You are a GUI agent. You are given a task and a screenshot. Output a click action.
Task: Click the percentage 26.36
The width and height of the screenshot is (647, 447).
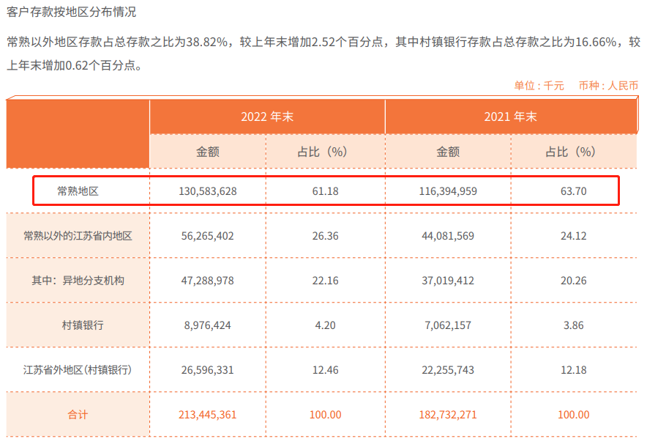point(325,236)
